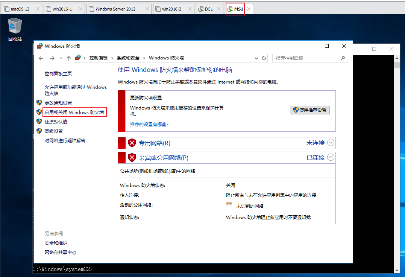Image resolution: width=405 pixels, height=277 pixels.
Task: Click the firewall icon in address bar
Action: pyautogui.click(x=78, y=58)
